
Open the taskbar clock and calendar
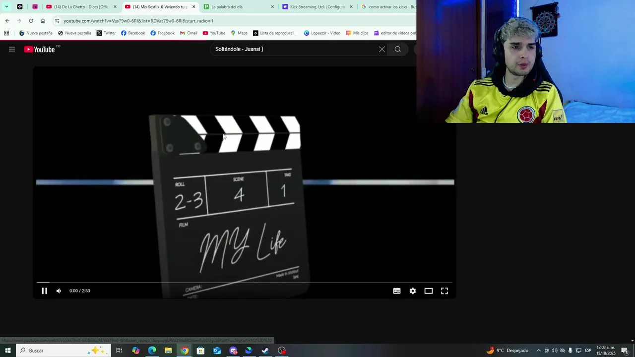tap(606, 351)
